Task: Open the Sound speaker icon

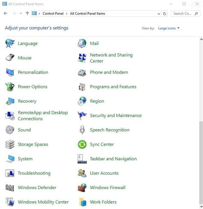Action: (10, 130)
